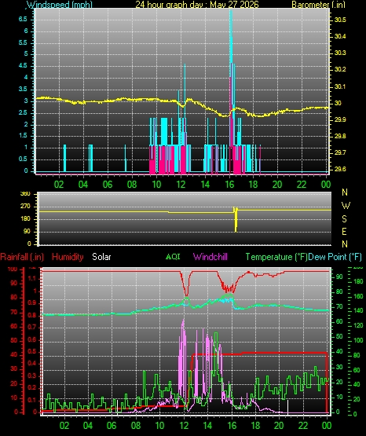Click the 29.8 barometer scale value
This screenshot has height=436, width=366.
click(340, 136)
